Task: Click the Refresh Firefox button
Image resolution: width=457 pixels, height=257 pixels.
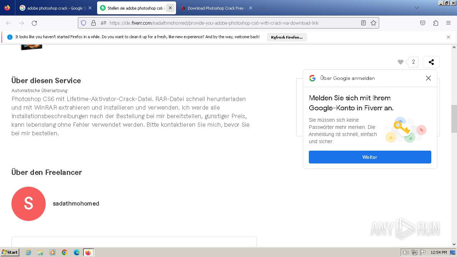Action: pyautogui.click(x=287, y=37)
